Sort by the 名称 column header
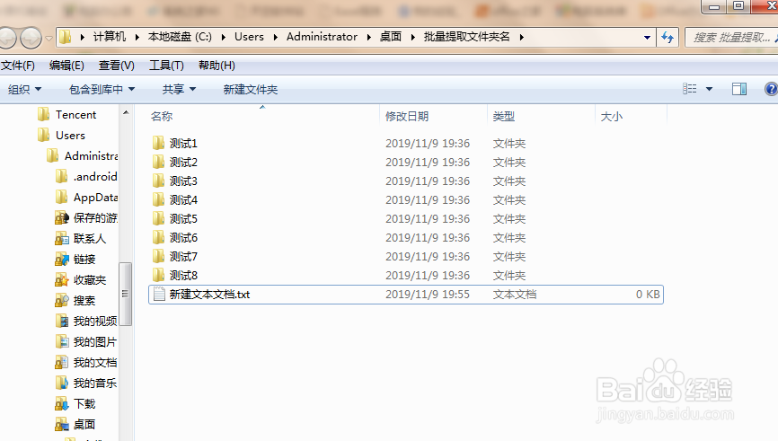 coord(161,117)
